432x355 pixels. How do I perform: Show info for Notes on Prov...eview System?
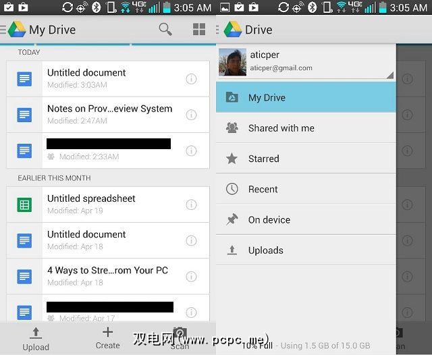coord(191,115)
